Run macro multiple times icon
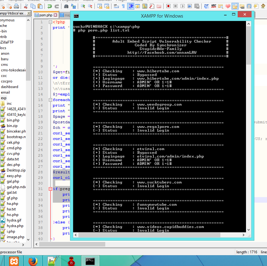 [190, 6]
